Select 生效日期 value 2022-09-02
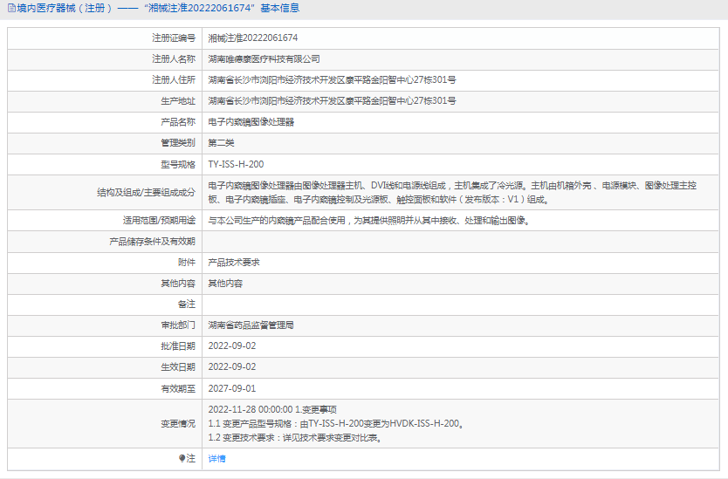The width and height of the screenshot is (728, 479). click(232, 366)
